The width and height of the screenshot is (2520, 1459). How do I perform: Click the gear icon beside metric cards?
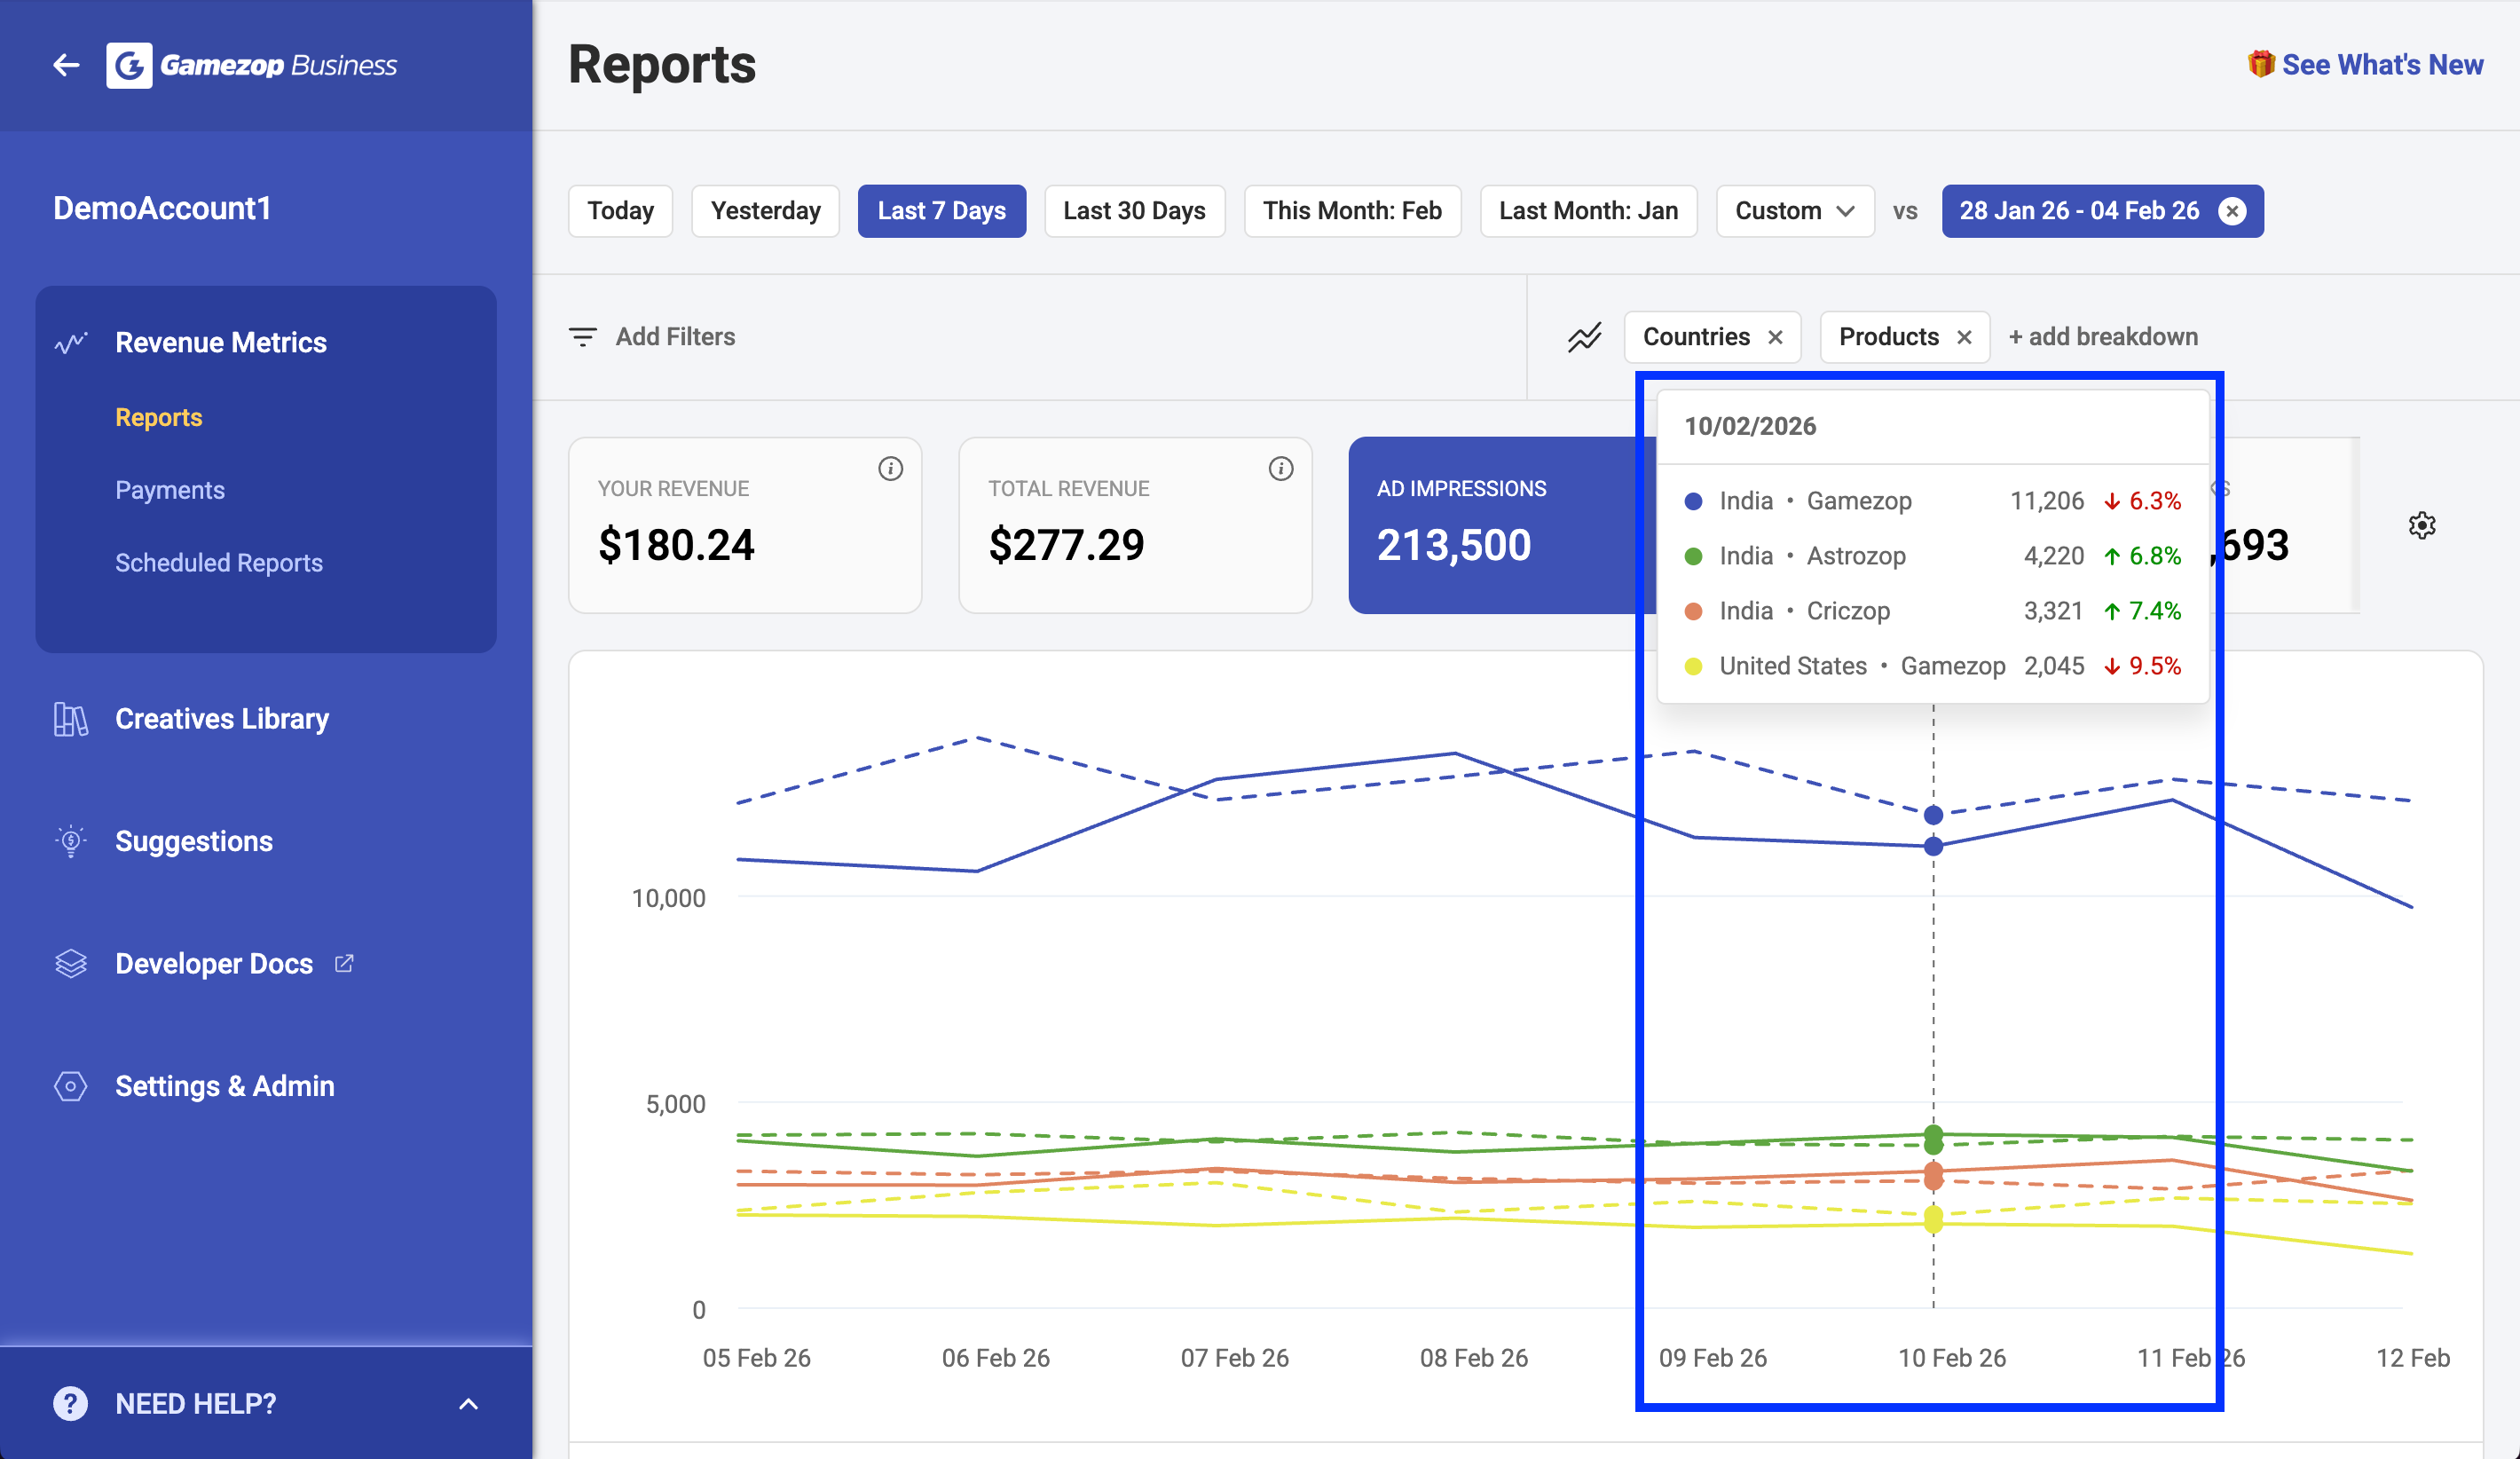pos(2421,525)
